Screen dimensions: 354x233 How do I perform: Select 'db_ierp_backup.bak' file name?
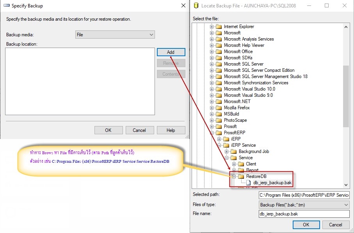tap(272, 183)
